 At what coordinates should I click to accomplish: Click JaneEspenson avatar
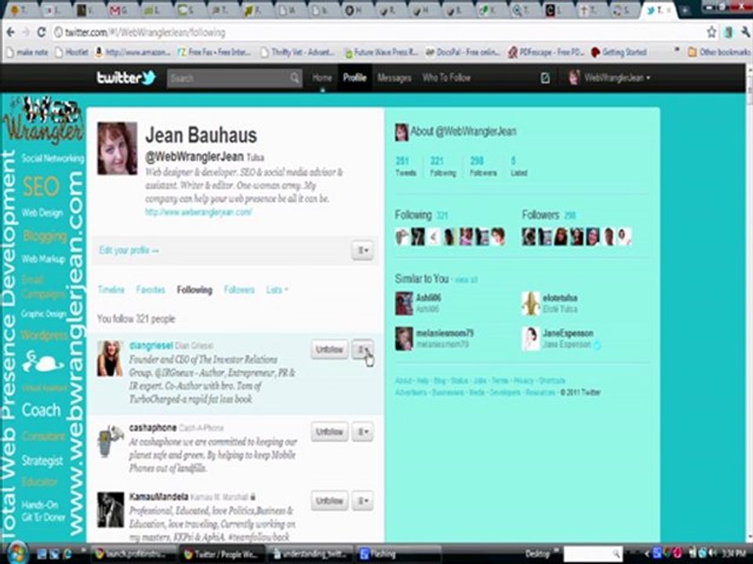point(531,338)
